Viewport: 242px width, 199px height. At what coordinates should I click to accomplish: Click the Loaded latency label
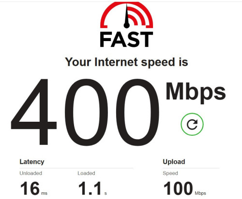pos(86,173)
